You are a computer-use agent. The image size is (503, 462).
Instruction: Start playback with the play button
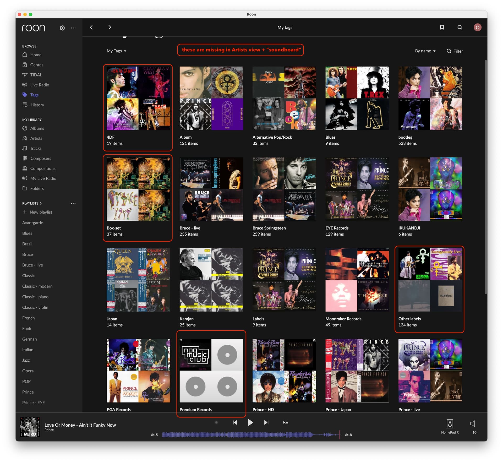coord(250,422)
